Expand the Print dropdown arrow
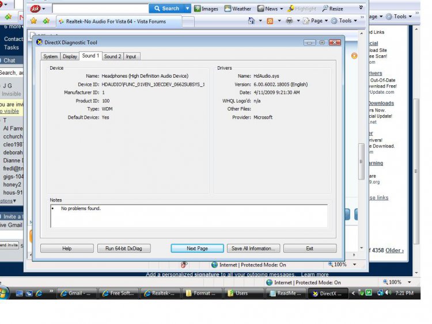 point(298,21)
